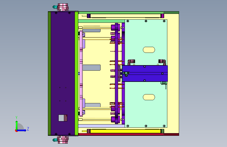This screenshot has width=227, height=147.
Task: Select the blue Z-axis arrow of the triad
Action: 22,130
